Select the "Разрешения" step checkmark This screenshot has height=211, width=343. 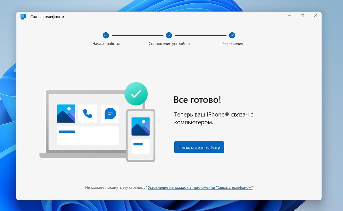coord(232,35)
